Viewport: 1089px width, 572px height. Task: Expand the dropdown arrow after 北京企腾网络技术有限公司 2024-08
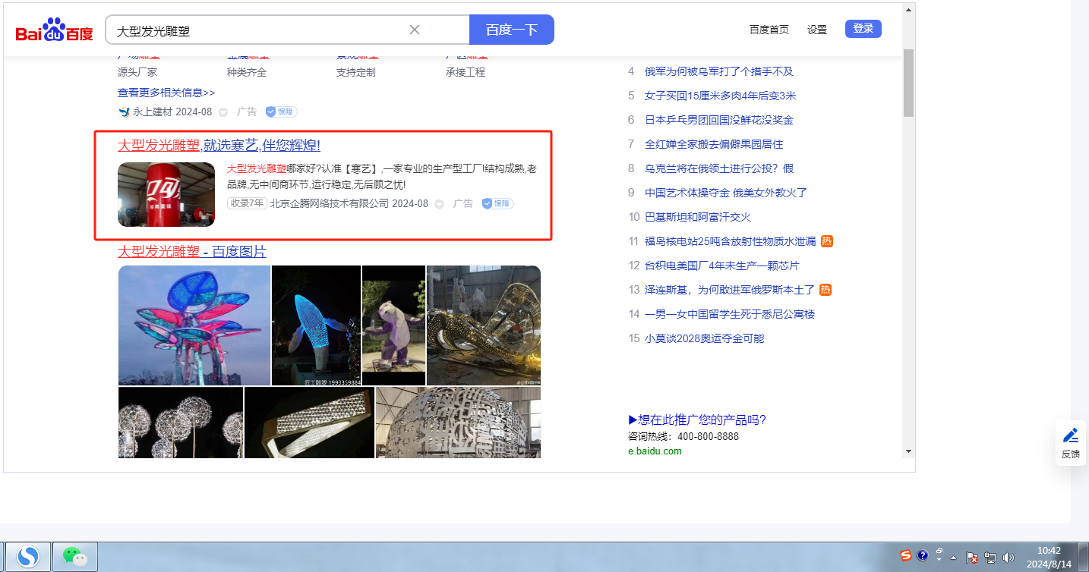click(x=439, y=204)
